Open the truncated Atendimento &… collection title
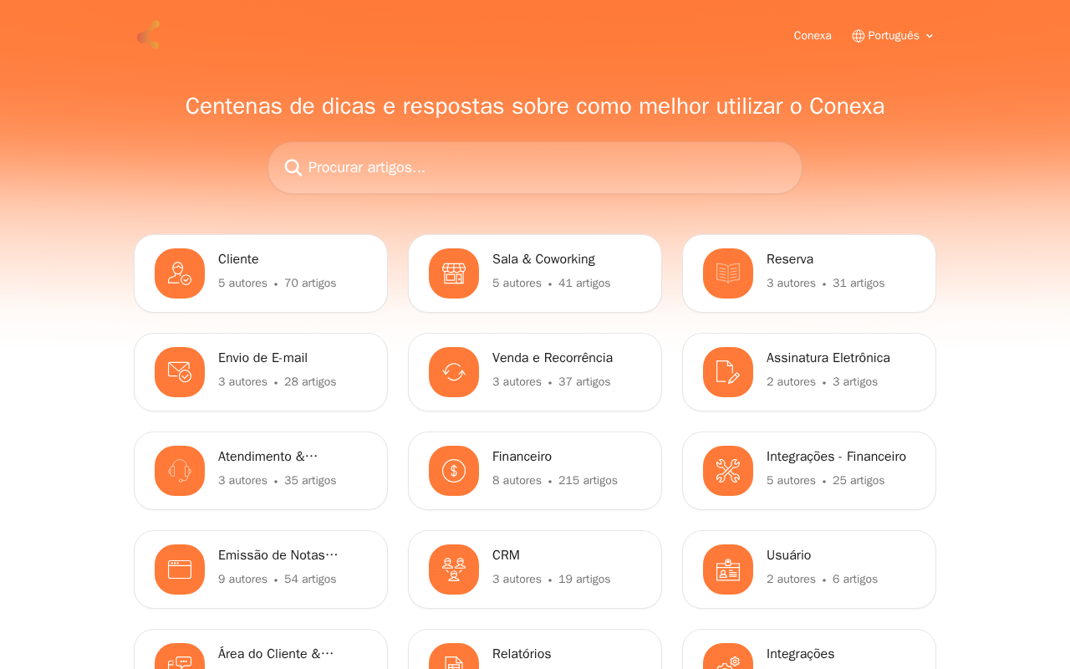The width and height of the screenshot is (1070, 669). 268,457
